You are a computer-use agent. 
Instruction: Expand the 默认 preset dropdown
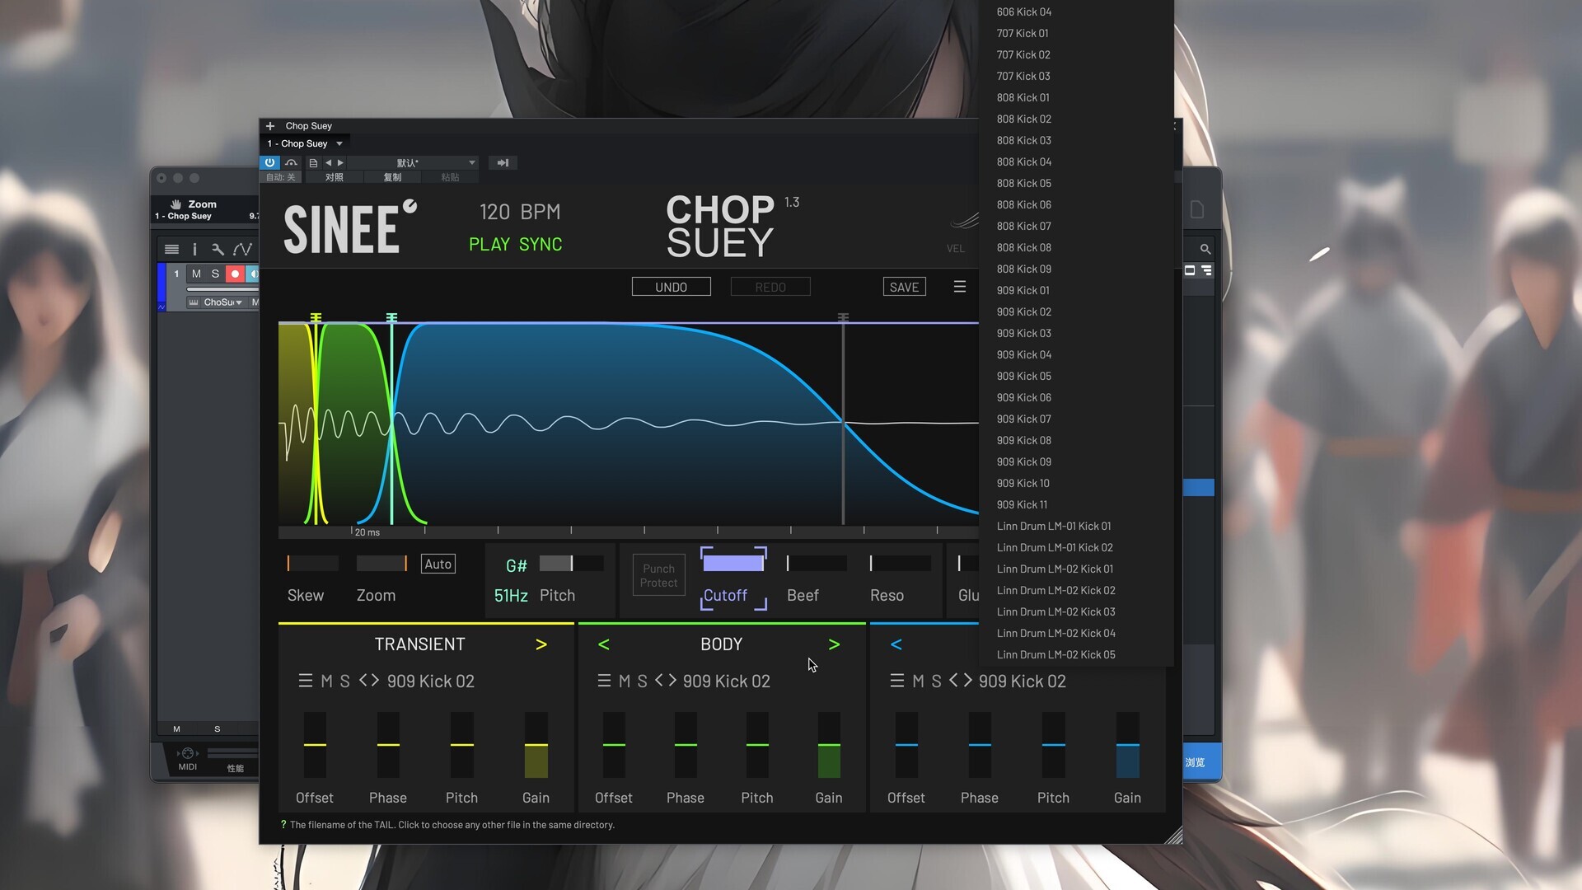click(471, 163)
